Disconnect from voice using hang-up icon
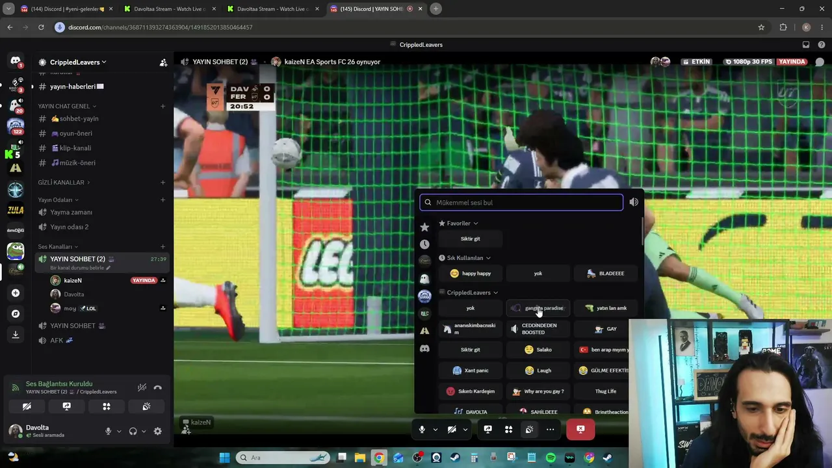Image resolution: width=832 pixels, height=468 pixels. [x=158, y=387]
